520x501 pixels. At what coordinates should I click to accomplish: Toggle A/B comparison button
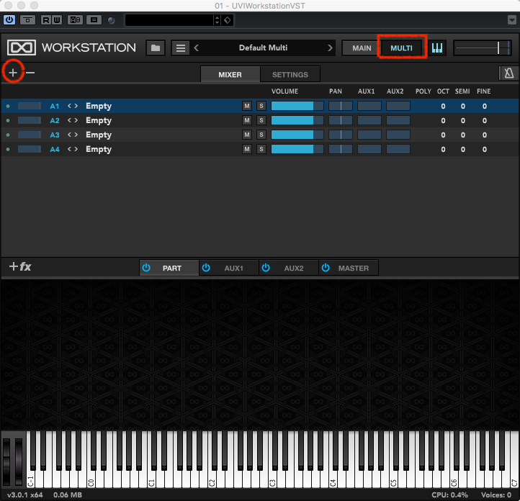click(75, 20)
